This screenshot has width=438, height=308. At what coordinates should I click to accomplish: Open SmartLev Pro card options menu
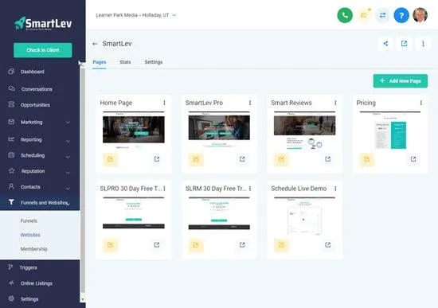(250, 103)
